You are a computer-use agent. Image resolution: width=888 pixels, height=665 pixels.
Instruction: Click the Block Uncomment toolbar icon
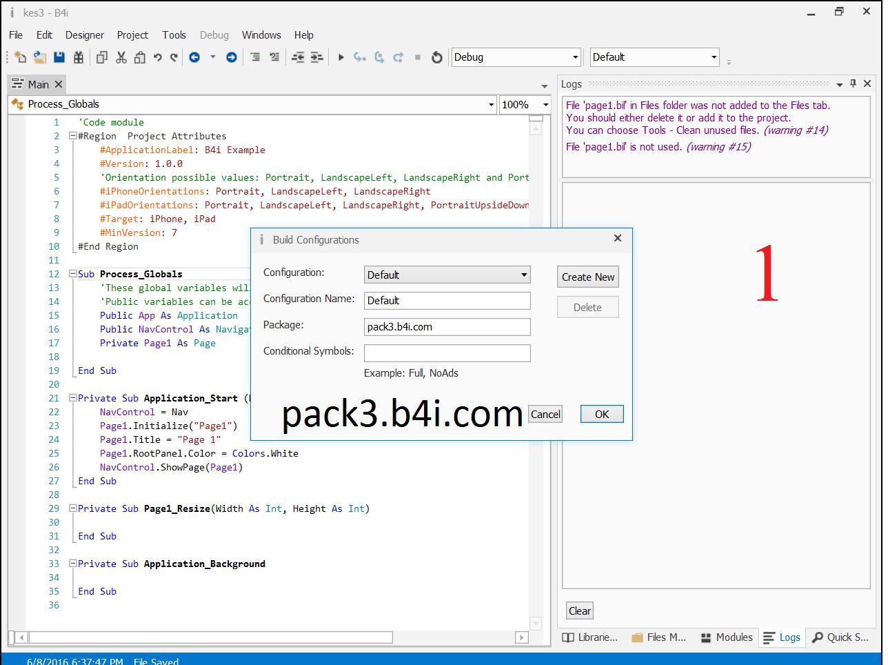pyautogui.click(x=274, y=57)
